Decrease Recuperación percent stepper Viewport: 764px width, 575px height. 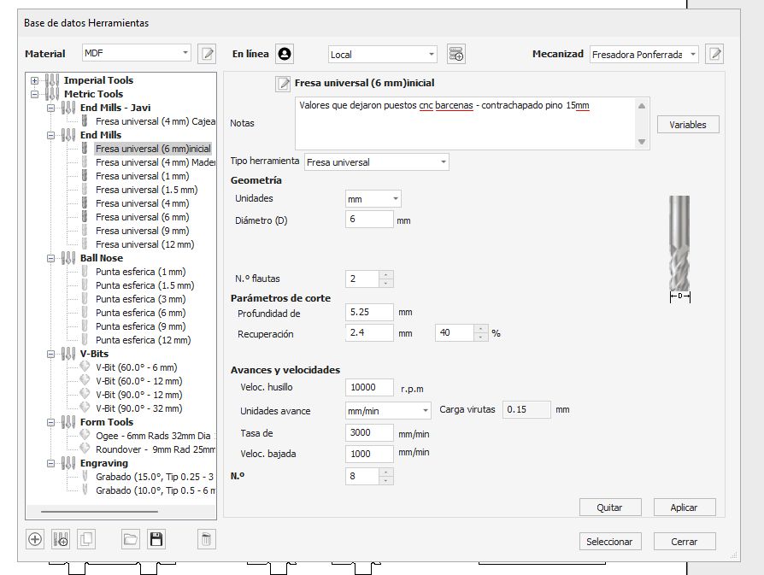click(481, 337)
